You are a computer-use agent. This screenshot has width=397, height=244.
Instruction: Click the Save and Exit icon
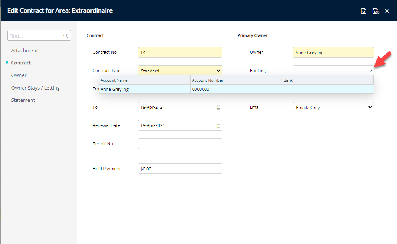tap(376, 11)
